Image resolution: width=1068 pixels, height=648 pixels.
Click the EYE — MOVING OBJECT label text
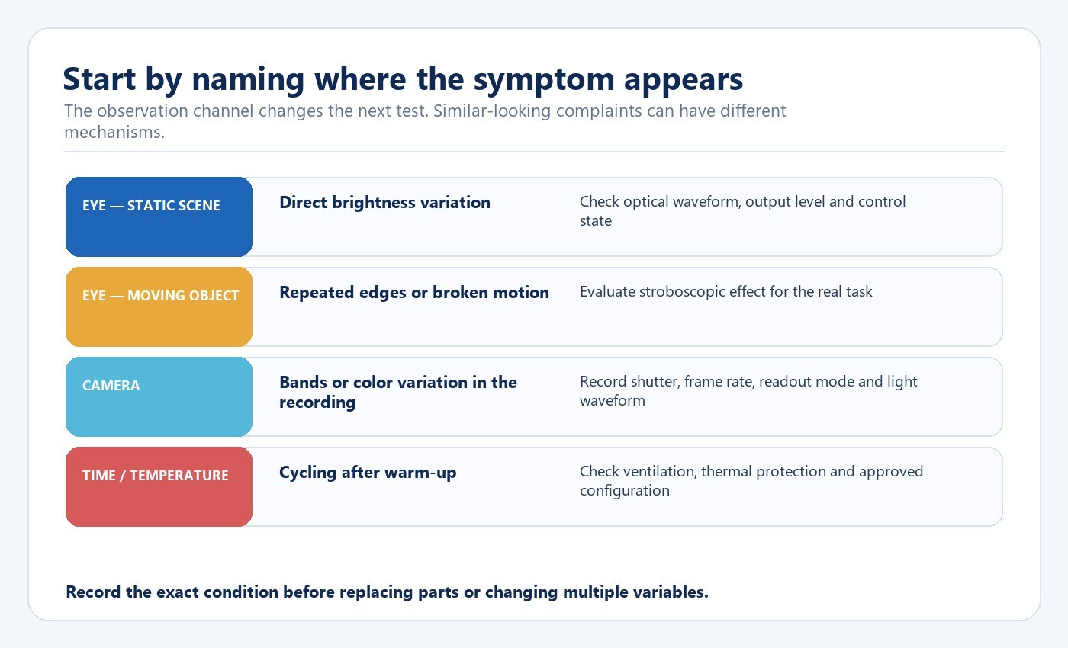point(160,296)
